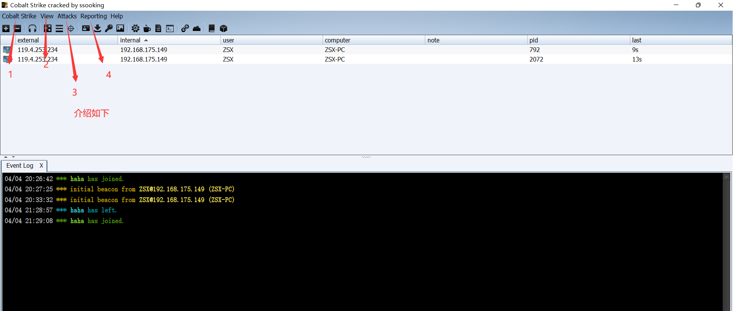This screenshot has height=311, width=733.
Task: Click log line at 20:33:32
Action: point(119,200)
